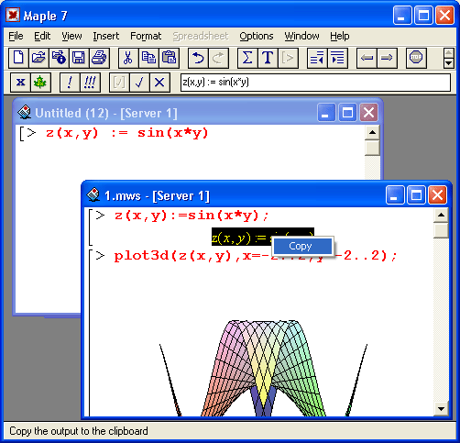Maximize the 1.mws worksheet window
Image resolution: width=460 pixels, height=443 pixels.
[416, 194]
